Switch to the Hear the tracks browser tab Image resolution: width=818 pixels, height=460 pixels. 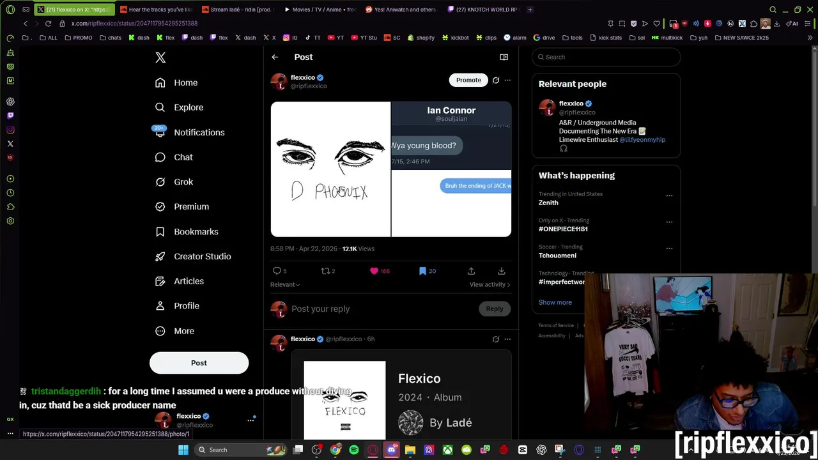155,10
